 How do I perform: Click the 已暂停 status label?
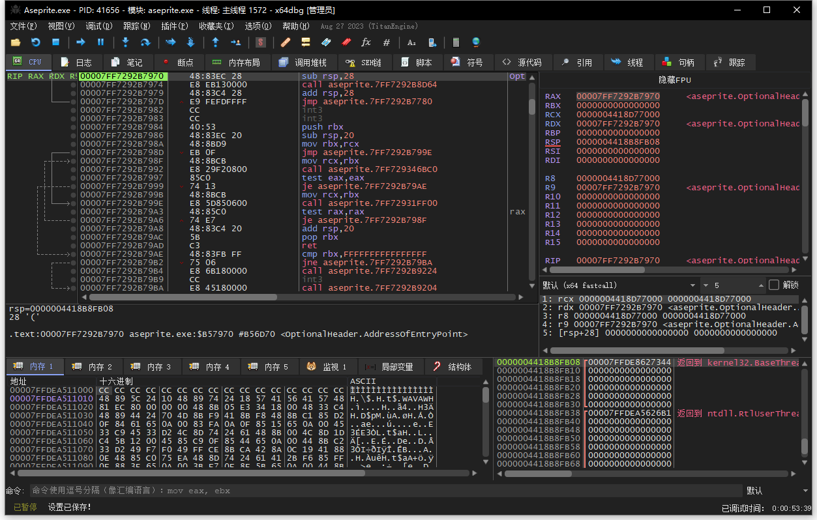click(x=25, y=507)
